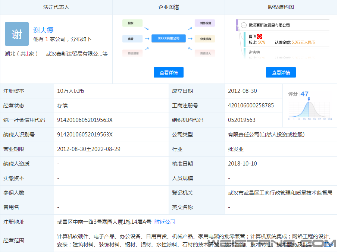Click the red badge icon beside 曹飞
Screen dimensions: 341x252
(260, 36)
